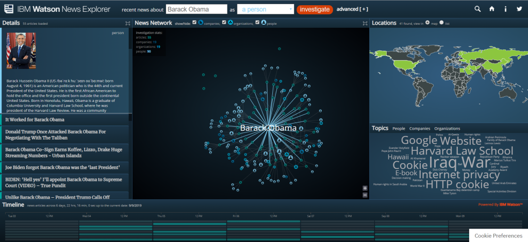Select the list view radio button
This screenshot has height=242, width=528.
pyautogui.click(x=441, y=23)
